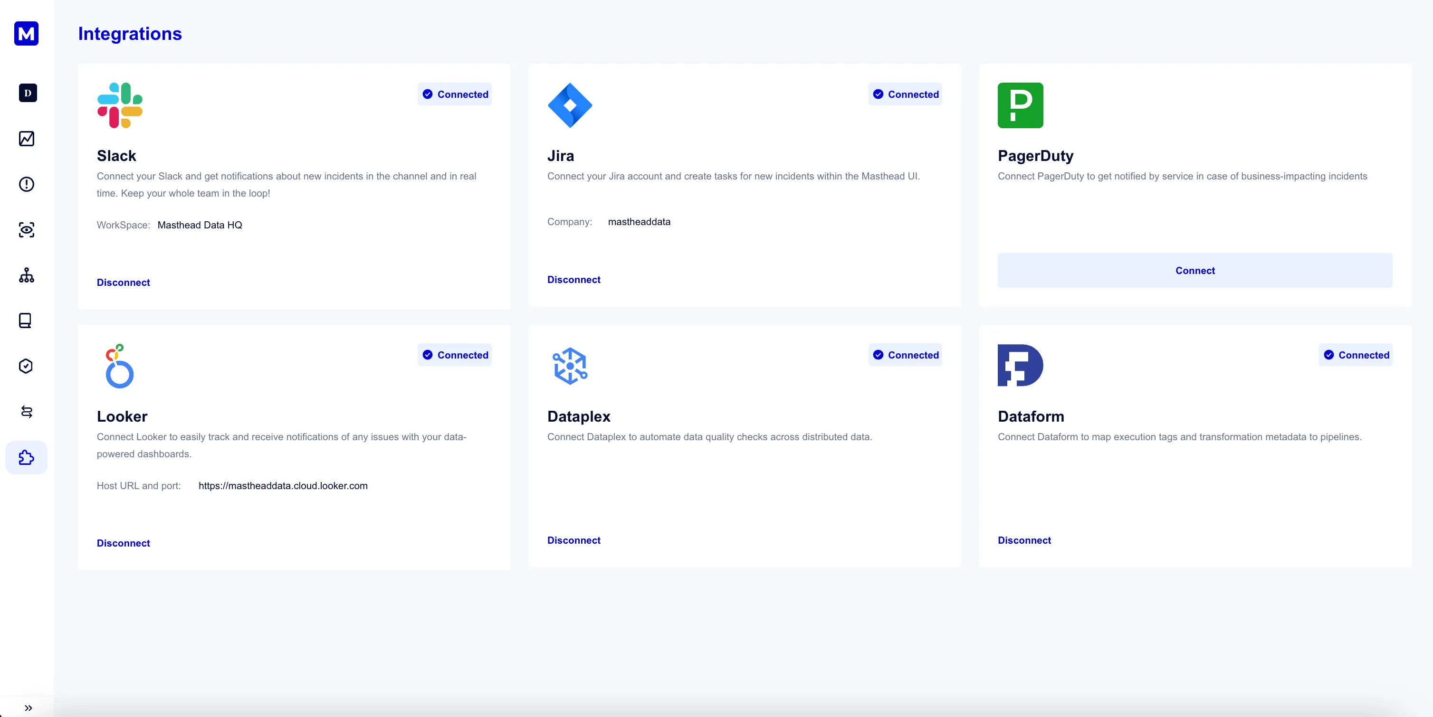Image resolution: width=1433 pixels, height=717 pixels.
Task: Select the Integrations puzzle-piece icon
Action: pos(26,457)
